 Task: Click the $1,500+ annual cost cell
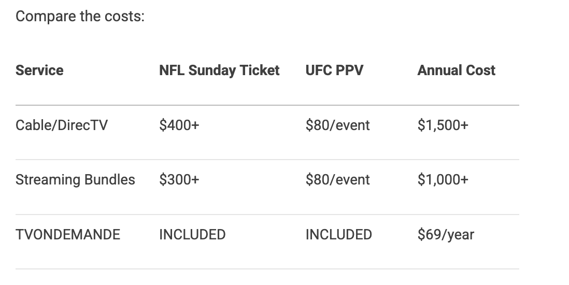click(443, 125)
